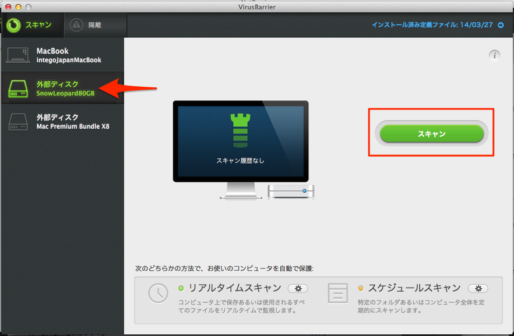Click the green SnowLeopard80GB drive icon
The width and height of the screenshot is (514, 336).
coord(18,89)
